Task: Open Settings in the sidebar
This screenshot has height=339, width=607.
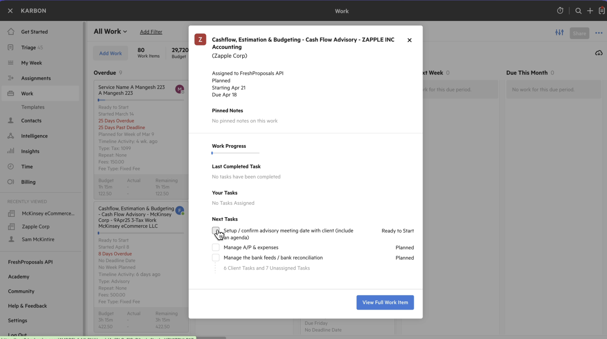Action: [x=18, y=320]
